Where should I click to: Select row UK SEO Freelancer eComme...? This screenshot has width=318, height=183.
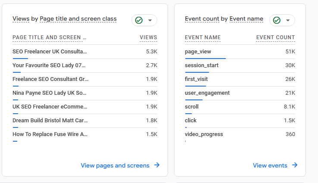point(85,107)
